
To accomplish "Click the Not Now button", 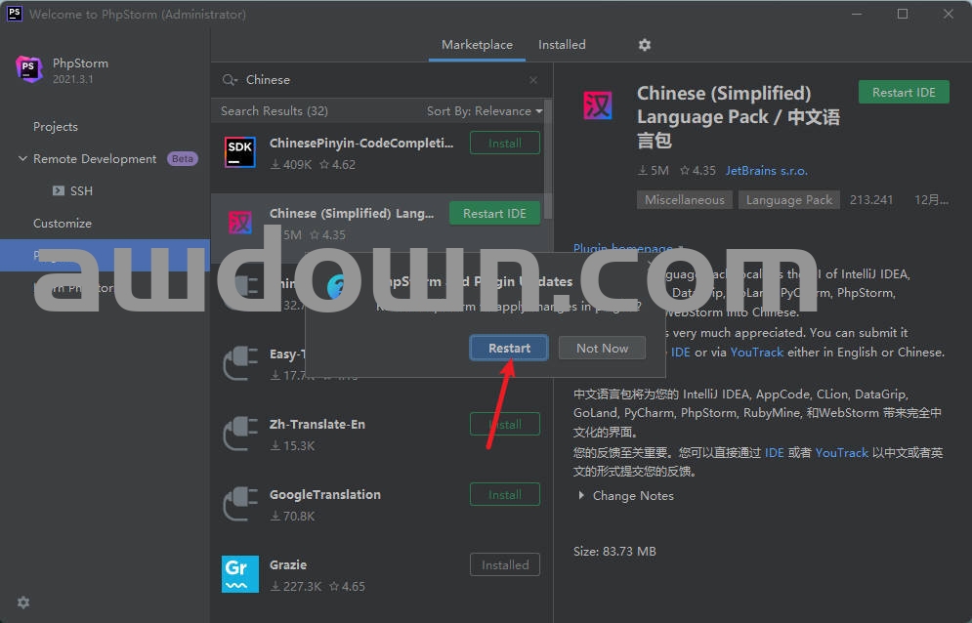I will point(602,348).
